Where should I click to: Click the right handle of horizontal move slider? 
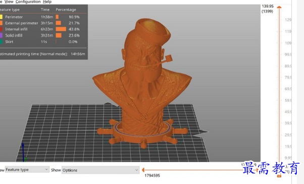pos(257,170)
